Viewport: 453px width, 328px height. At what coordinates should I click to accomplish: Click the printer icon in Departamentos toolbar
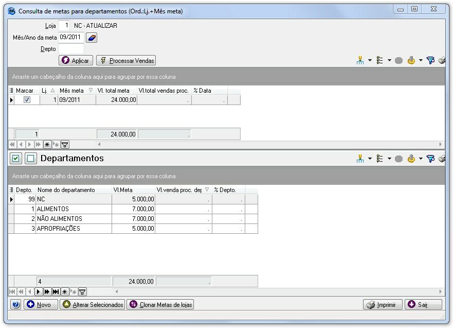[x=442, y=159]
